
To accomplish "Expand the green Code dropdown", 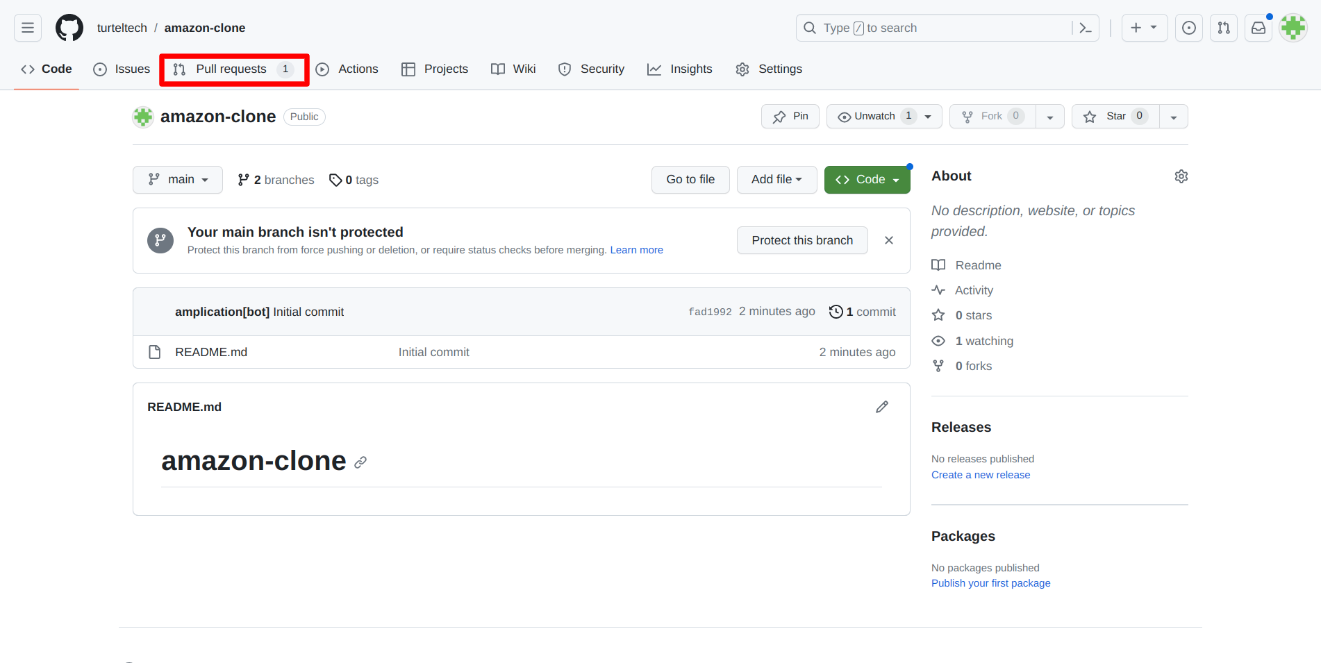I will coord(895,179).
